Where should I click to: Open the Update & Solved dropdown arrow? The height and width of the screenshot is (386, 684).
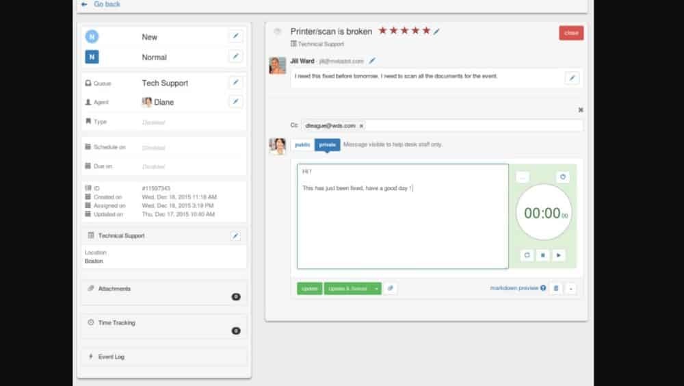click(376, 289)
